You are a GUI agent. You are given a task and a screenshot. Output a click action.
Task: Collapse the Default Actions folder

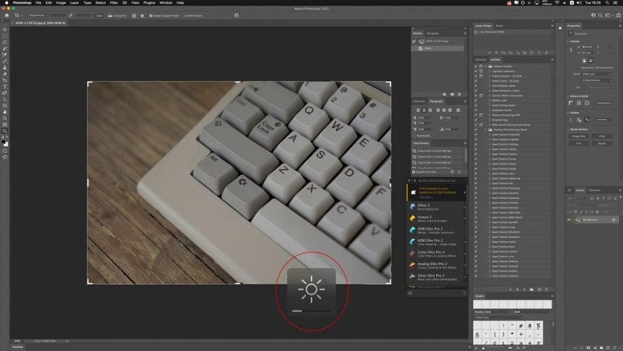point(486,66)
